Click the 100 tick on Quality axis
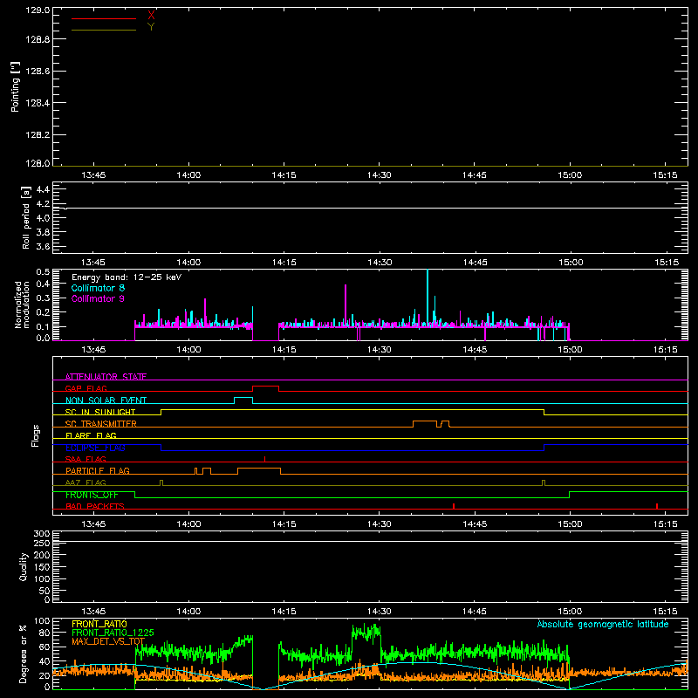698x698 pixels. (41, 579)
